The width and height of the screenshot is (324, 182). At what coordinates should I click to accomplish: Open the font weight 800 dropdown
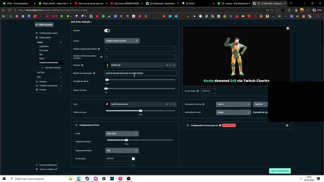(x=122, y=150)
